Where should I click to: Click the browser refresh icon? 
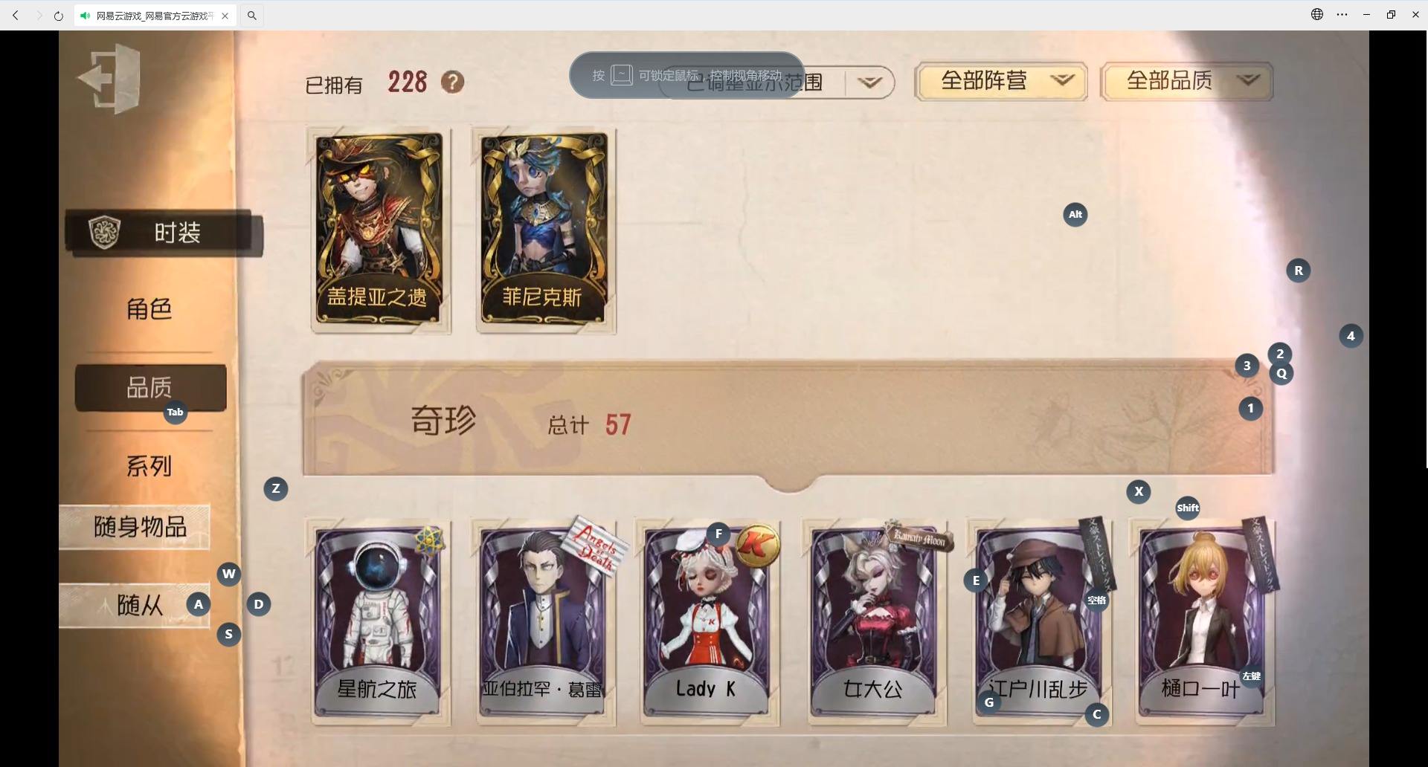59,15
